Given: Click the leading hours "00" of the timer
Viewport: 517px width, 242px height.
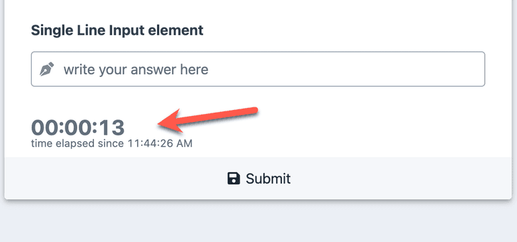Looking at the screenshot, I should coord(45,127).
